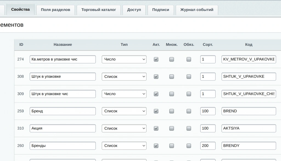Go to the Подписи tab
Image resolution: width=281 pixels, height=161 pixels.
(x=161, y=10)
